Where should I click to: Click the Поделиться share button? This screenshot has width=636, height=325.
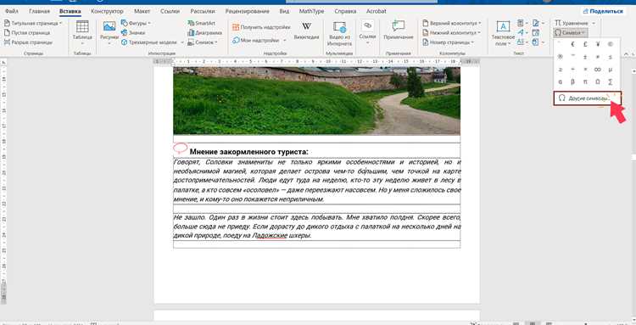pos(603,11)
